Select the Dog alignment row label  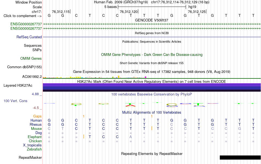(38, 133)
